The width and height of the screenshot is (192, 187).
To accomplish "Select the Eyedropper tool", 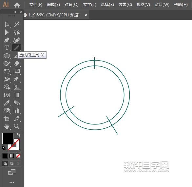I will pos(7,103).
